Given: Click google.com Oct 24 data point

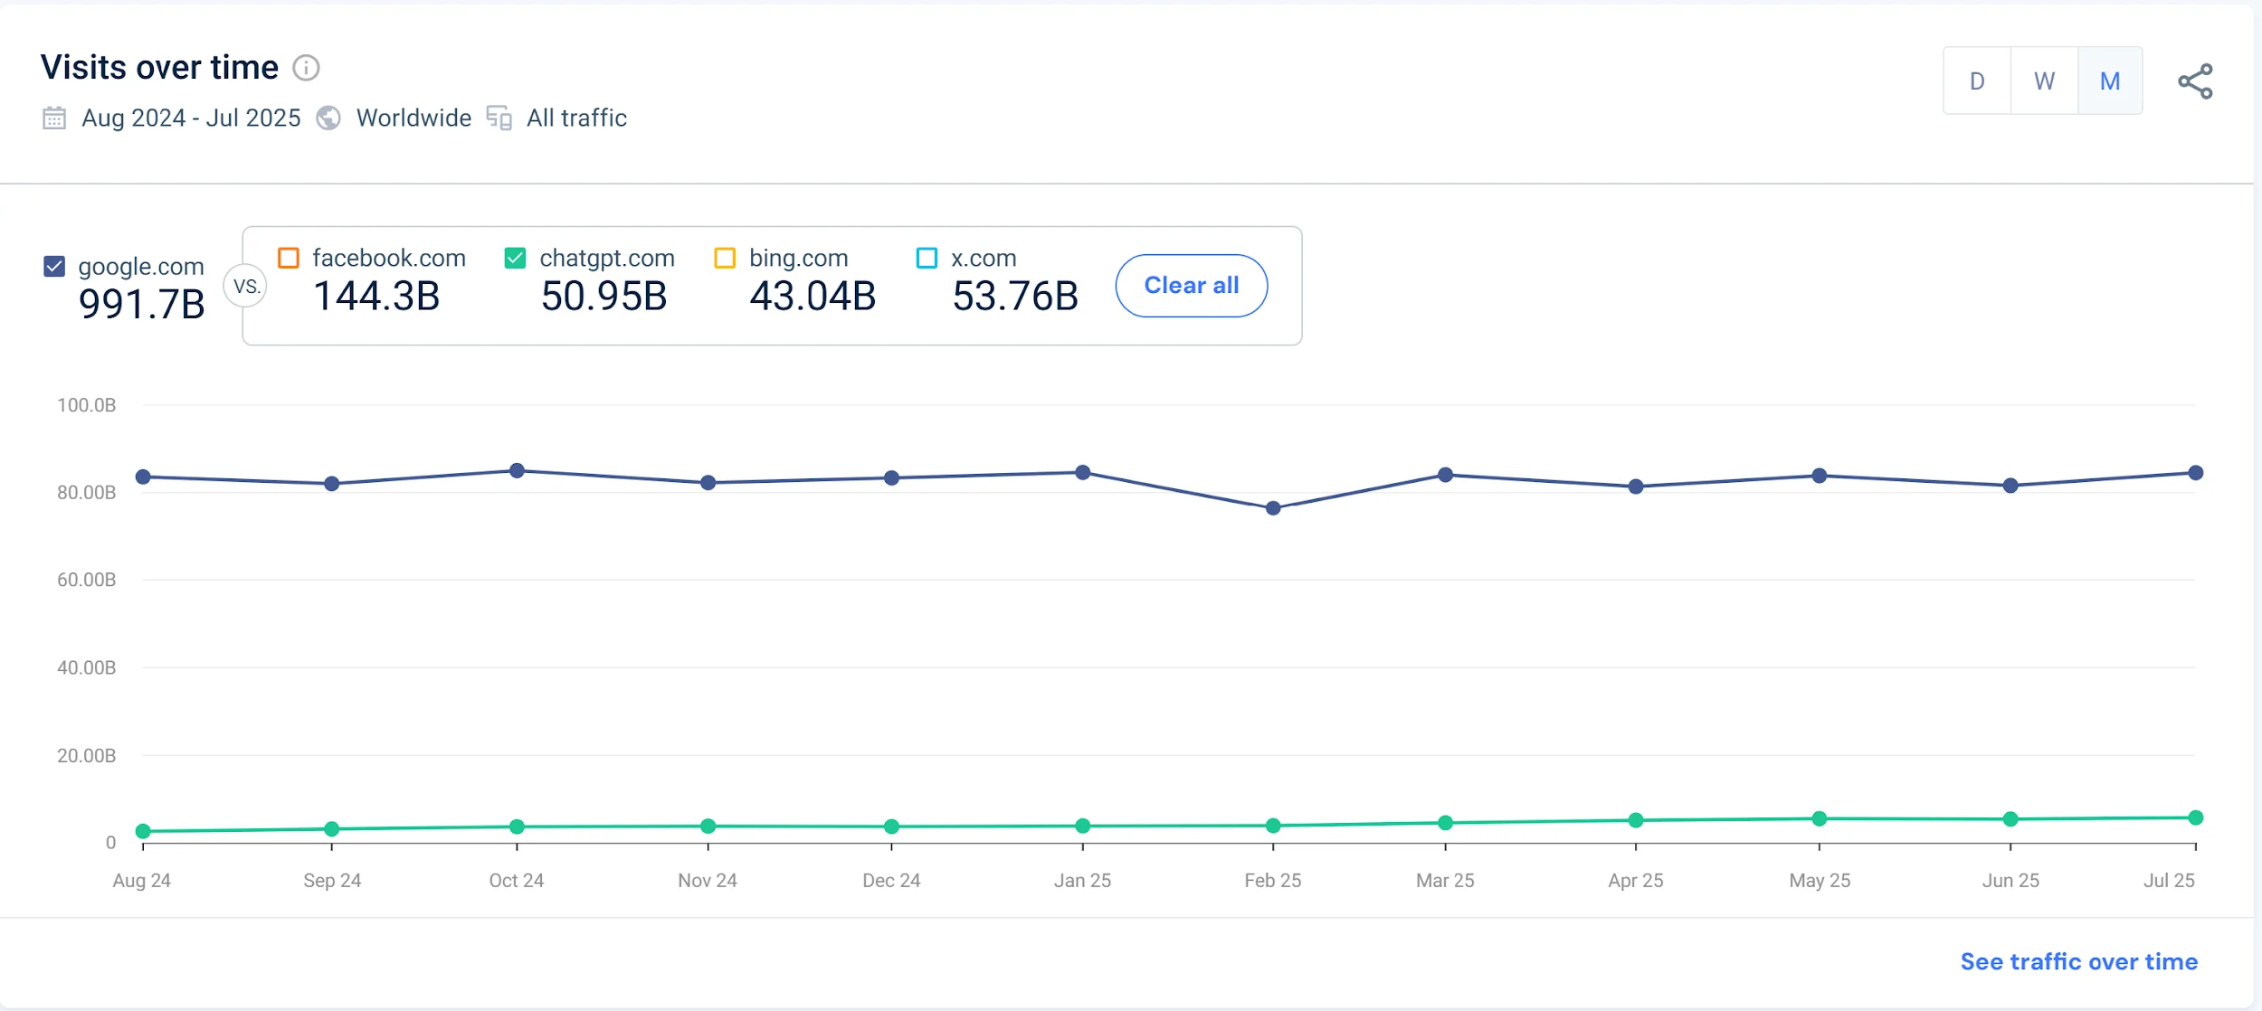Looking at the screenshot, I should [x=517, y=470].
